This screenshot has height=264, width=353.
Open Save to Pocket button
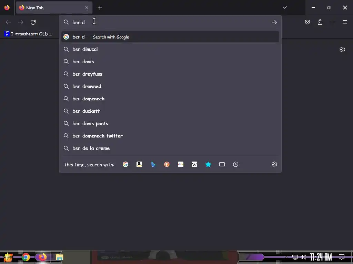pos(307,22)
